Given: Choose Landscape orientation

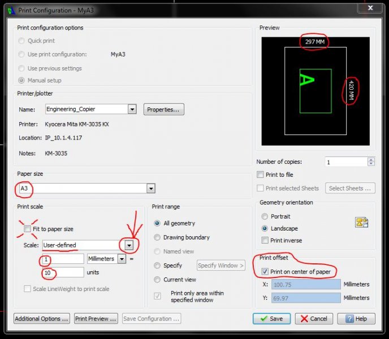Looking at the screenshot, I should (265, 228).
